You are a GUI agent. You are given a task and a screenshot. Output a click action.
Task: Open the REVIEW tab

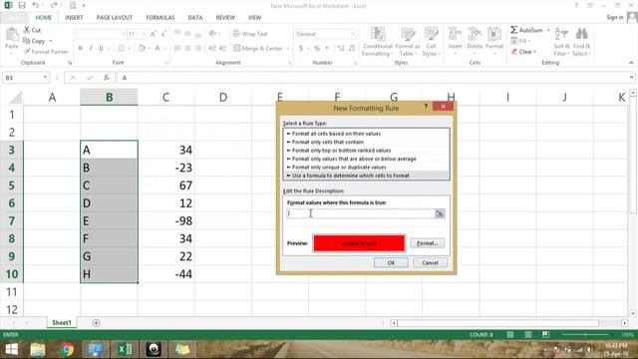coord(225,18)
